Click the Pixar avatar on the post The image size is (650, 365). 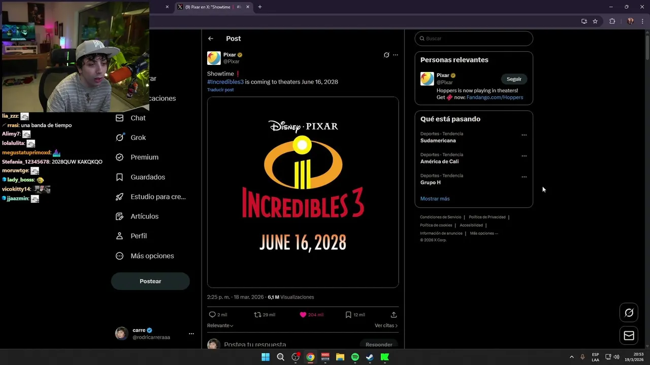coord(214,58)
